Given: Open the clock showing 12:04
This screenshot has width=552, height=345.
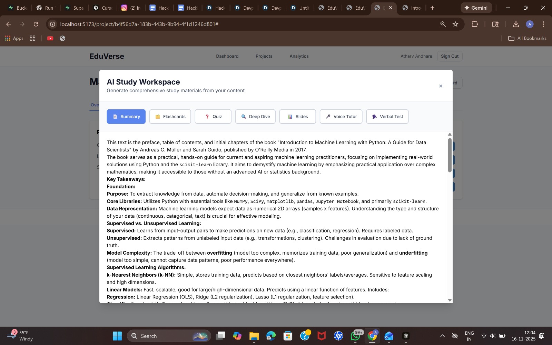Looking at the screenshot, I should tap(523, 336).
